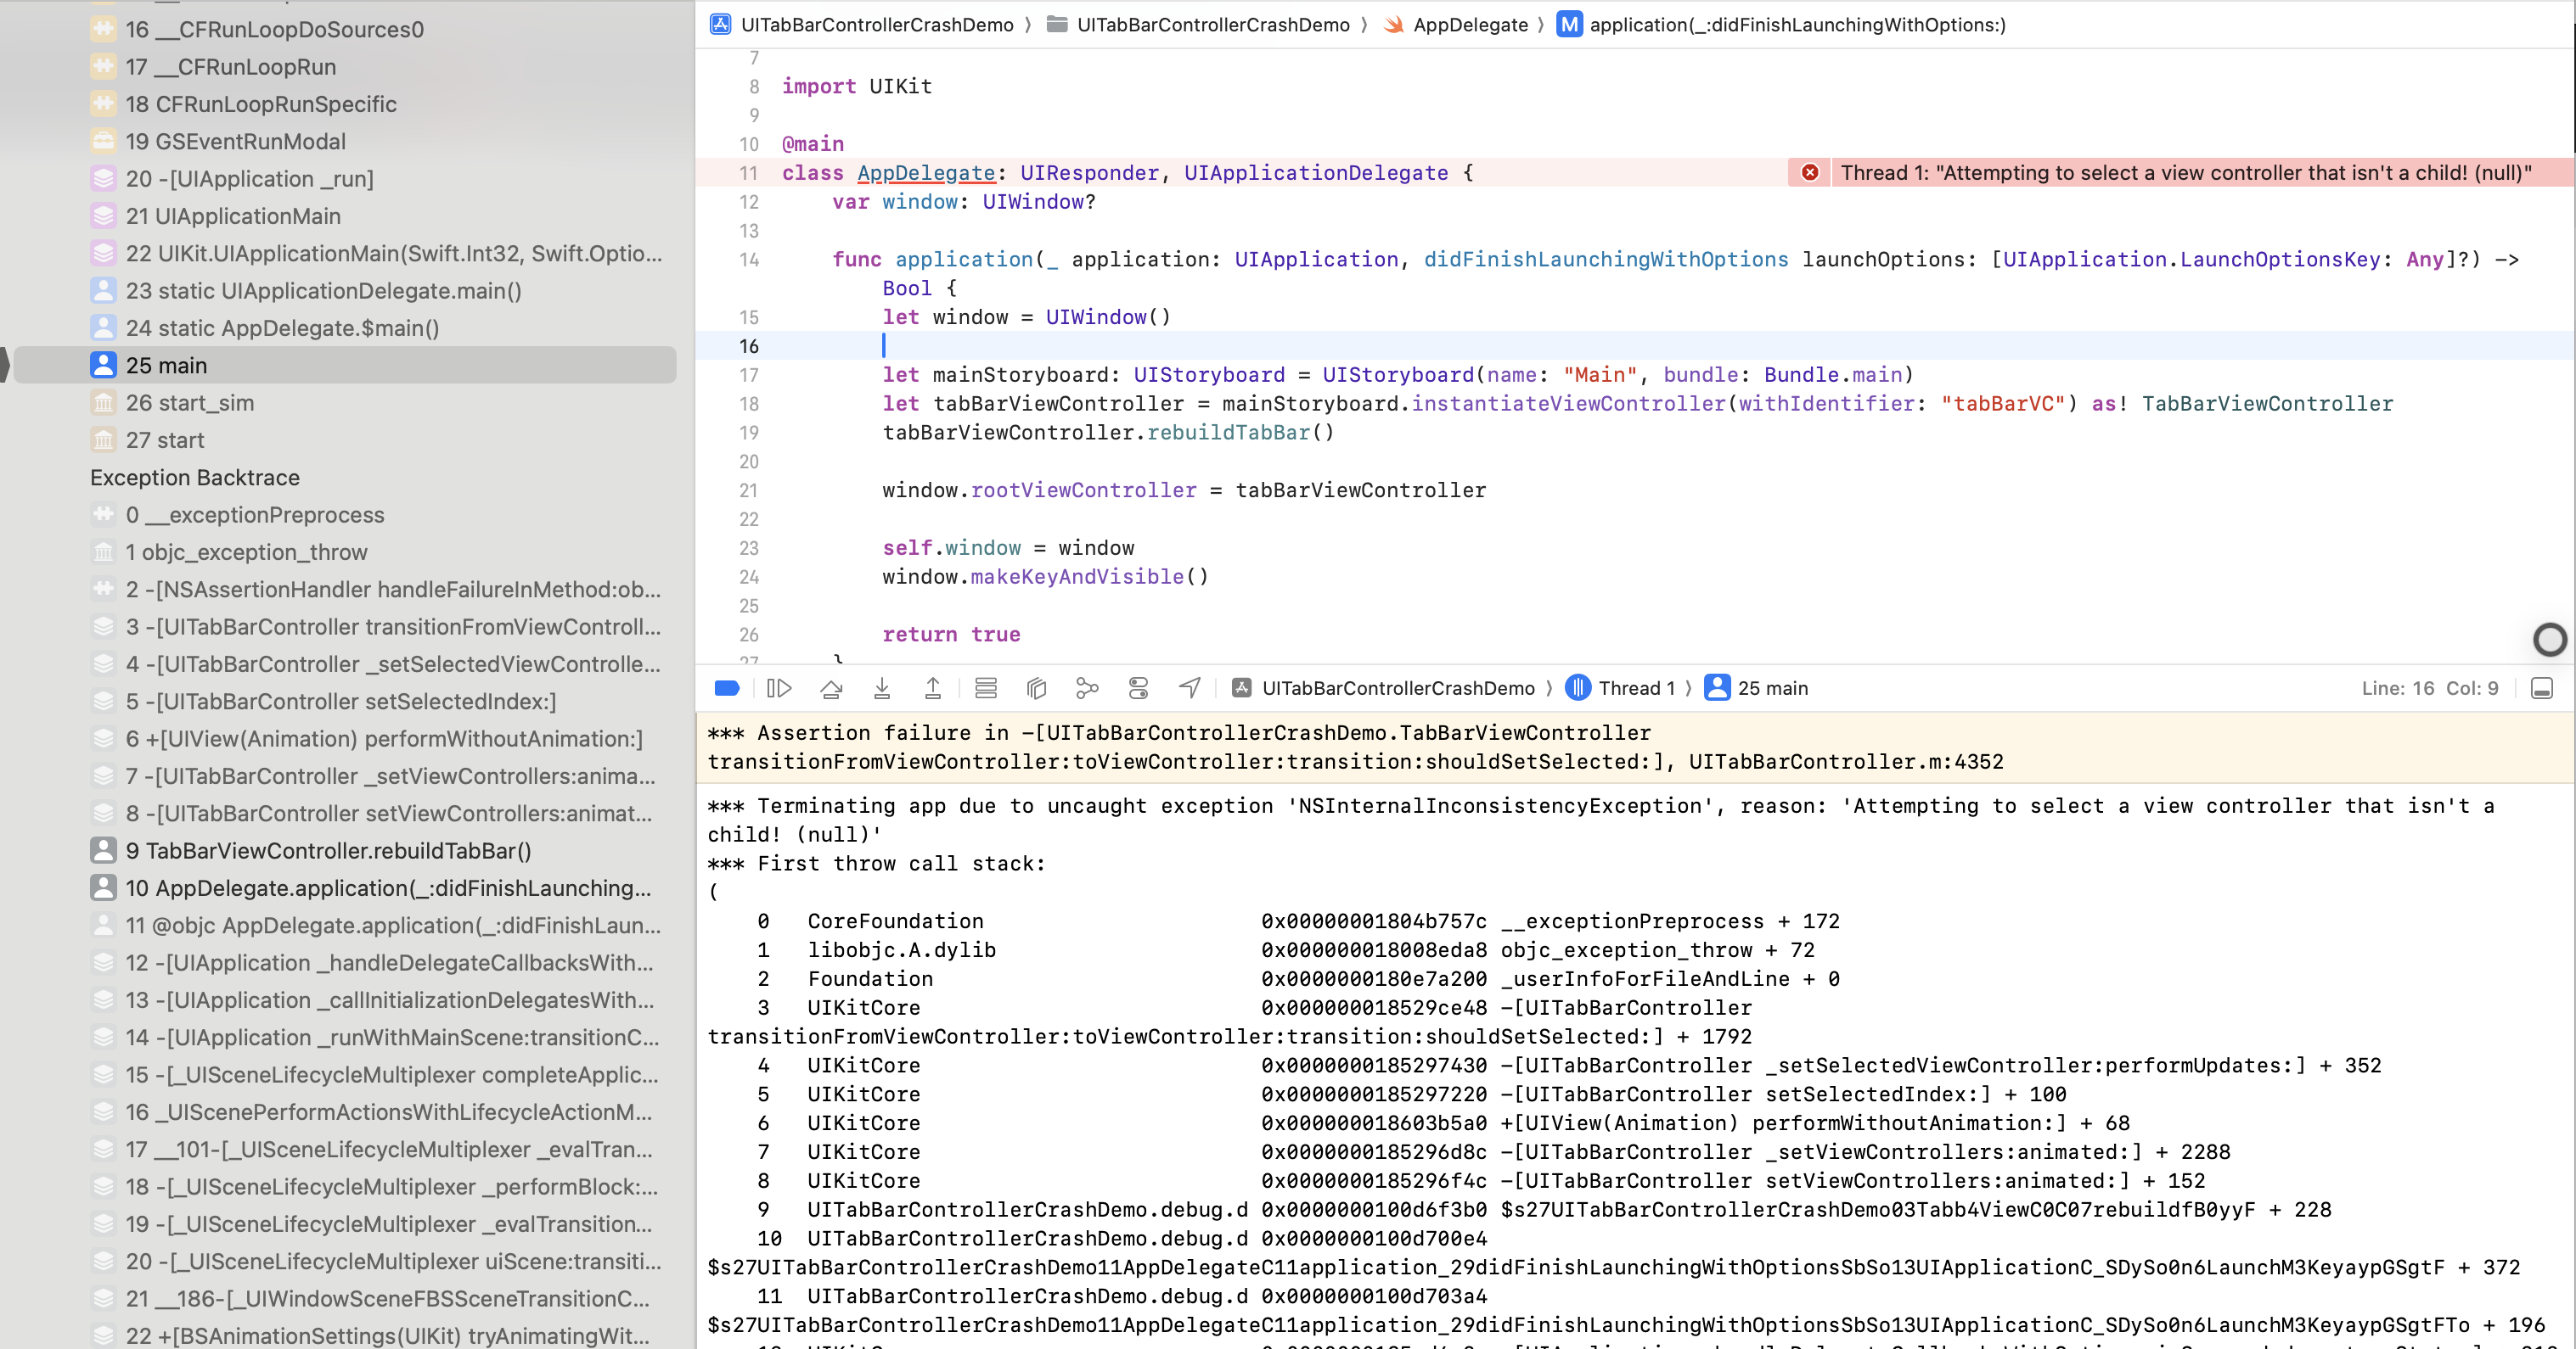This screenshot has height=1349, width=2576.
Task: Click the Step Into button
Action: point(882,687)
